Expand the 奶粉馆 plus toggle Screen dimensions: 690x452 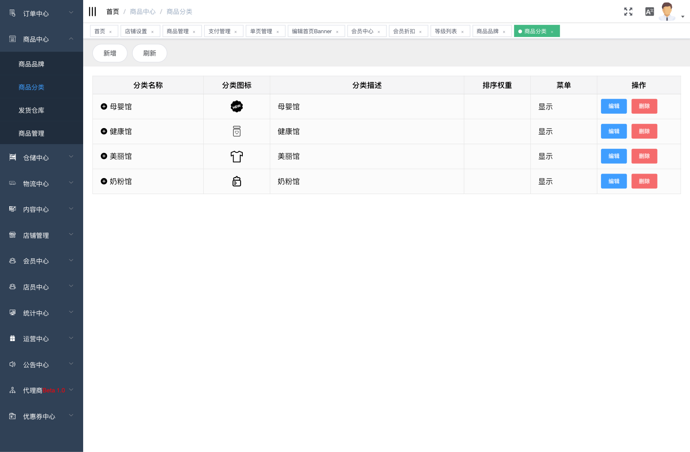coord(104,181)
